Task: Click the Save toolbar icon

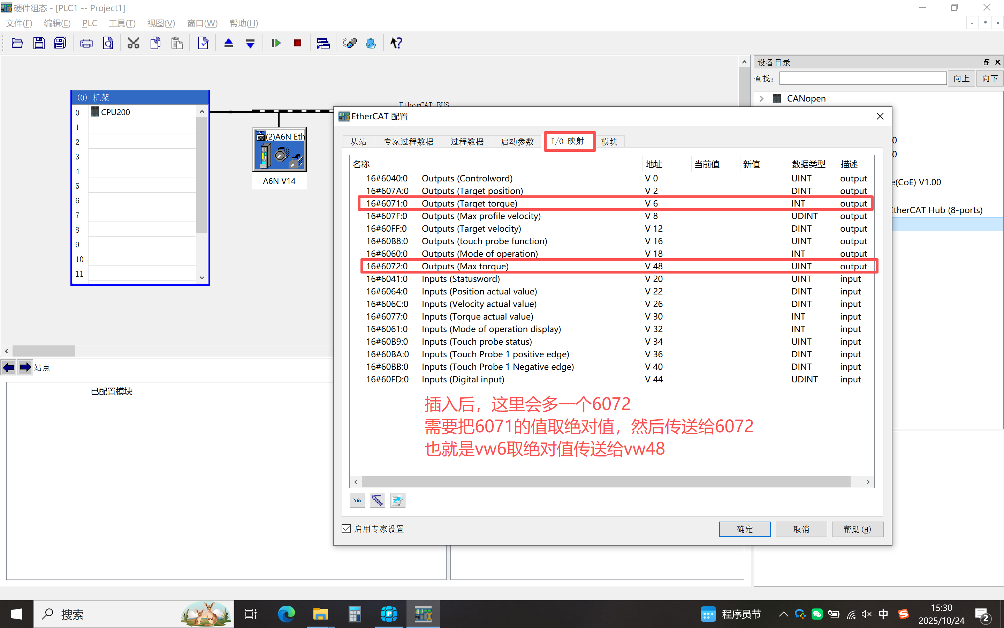Action: click(x=39, y=43)
